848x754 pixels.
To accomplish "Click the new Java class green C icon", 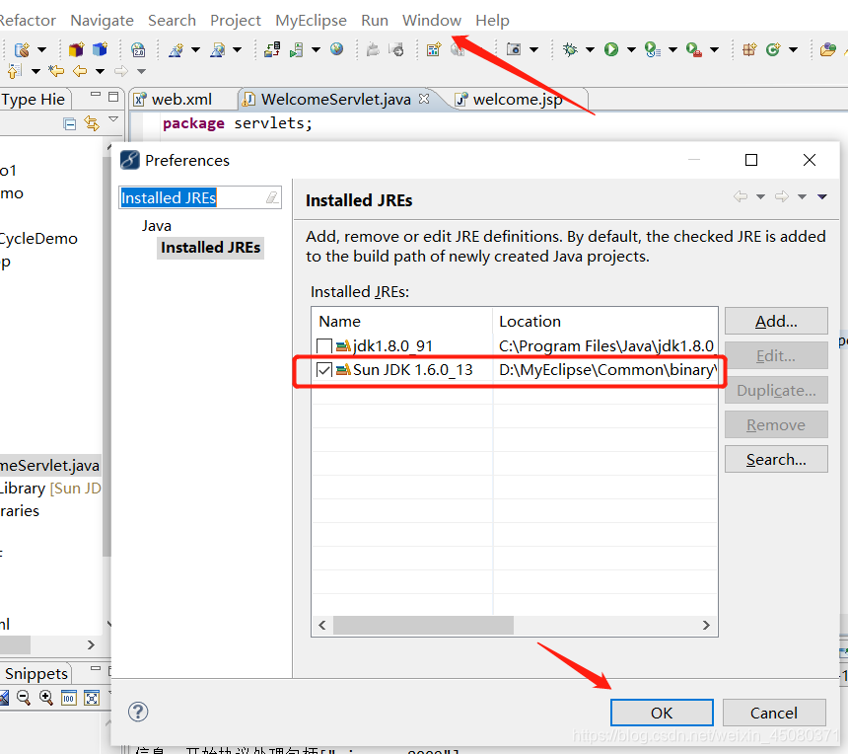I will pyautogui.click(x=773, y=49).
